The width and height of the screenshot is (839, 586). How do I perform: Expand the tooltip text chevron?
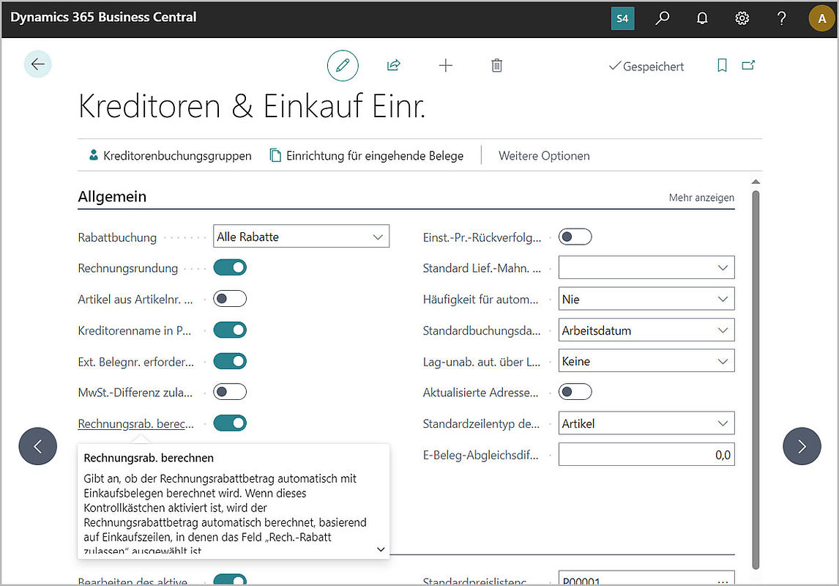[381, 549]
